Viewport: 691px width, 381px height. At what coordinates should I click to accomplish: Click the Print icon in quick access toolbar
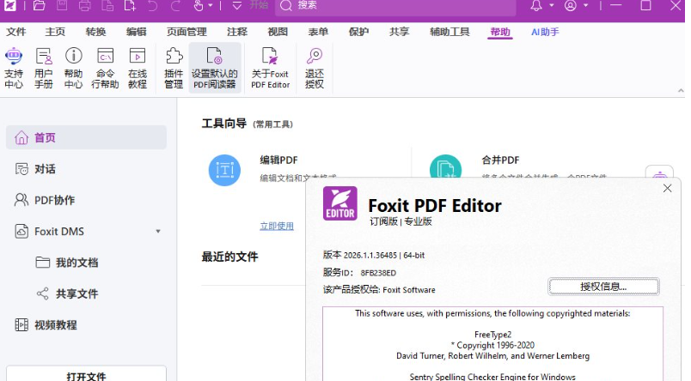click(84, 6)
